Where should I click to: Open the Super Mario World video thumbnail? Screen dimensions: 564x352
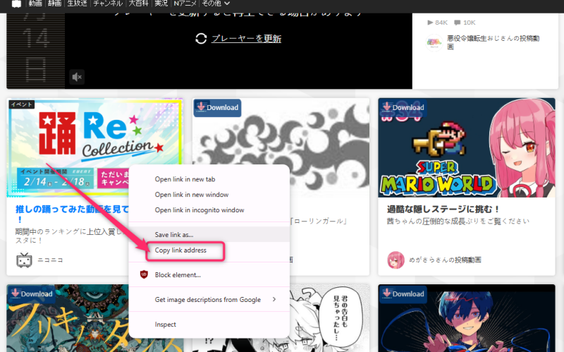(x=467, y=147)
